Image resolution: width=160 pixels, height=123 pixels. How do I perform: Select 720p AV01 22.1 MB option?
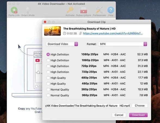pos(48,72)
